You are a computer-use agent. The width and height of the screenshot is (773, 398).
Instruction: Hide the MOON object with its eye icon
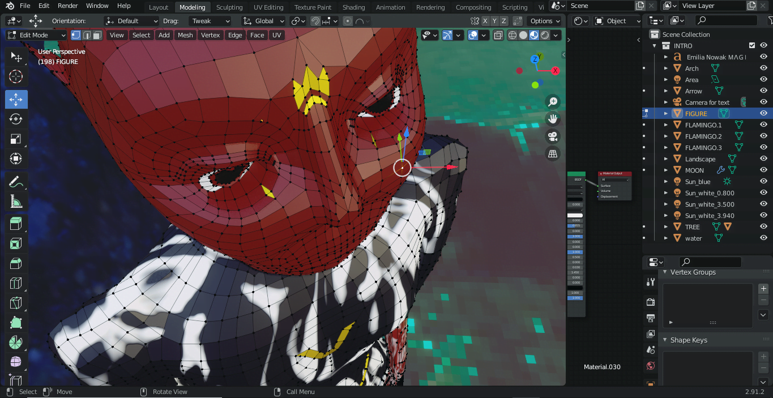(x=763, y=170)
